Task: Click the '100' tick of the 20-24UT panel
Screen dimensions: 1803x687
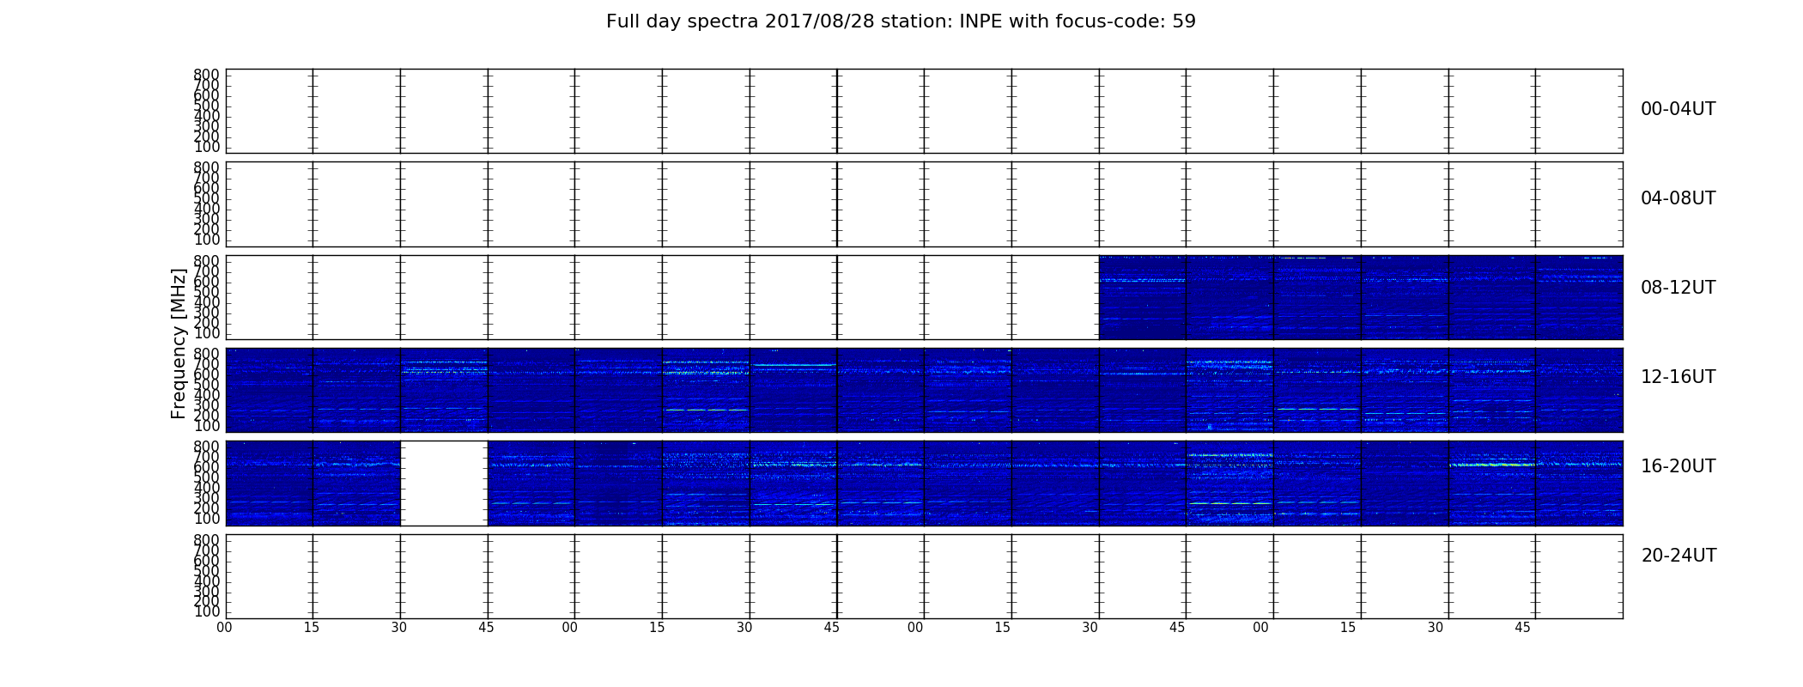Action: (206, 611)
